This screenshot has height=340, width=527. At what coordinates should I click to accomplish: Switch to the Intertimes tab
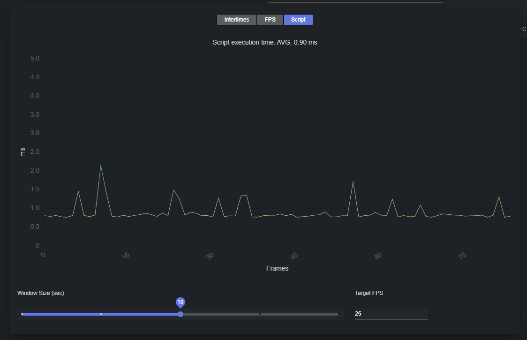[x=236, y=20]
